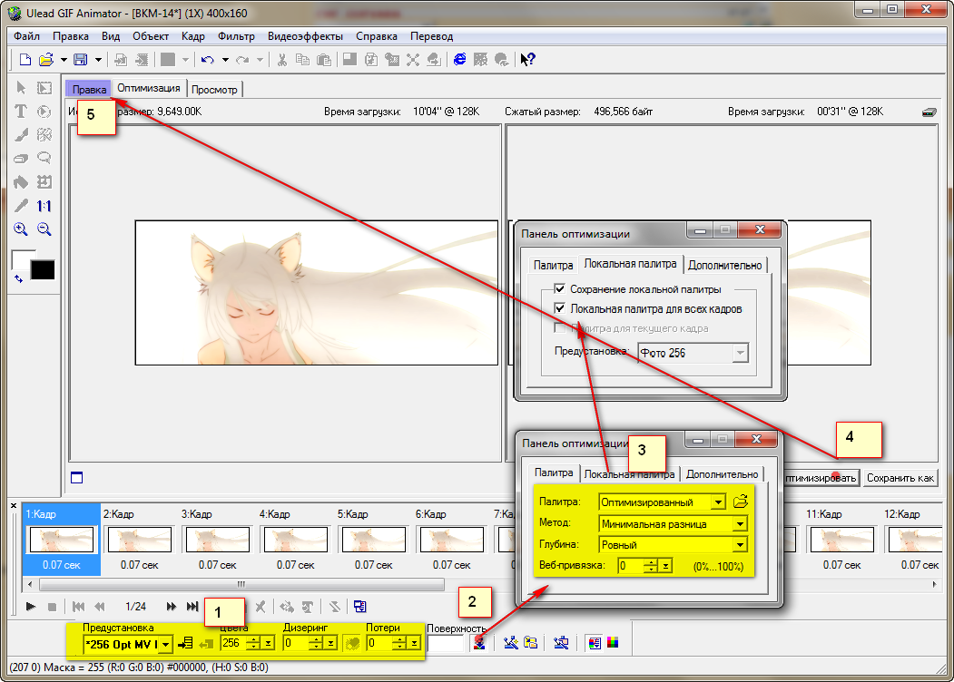Open the Фильтр menu
954x682 pixels.
(236, 36)
